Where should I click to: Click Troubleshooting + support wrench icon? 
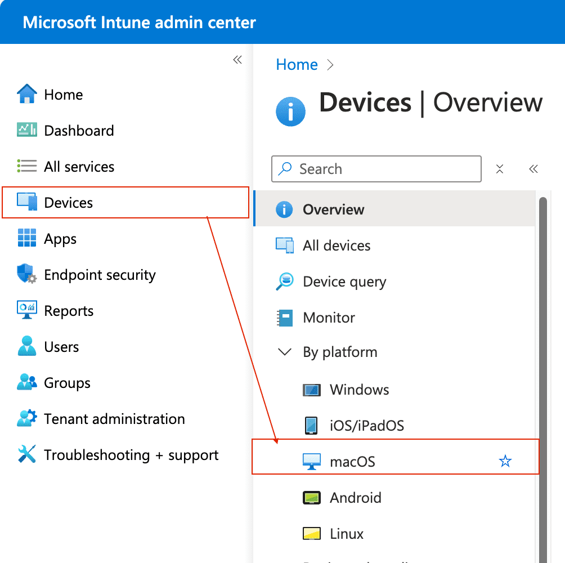coord(26,454)
